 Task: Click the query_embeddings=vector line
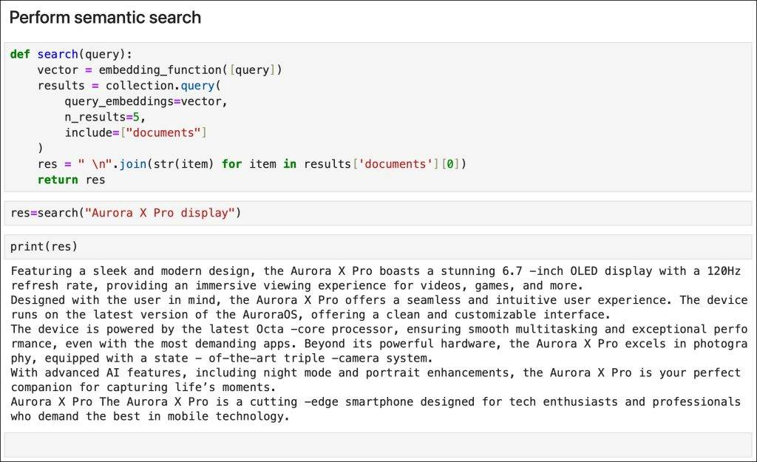pos(146,101)
